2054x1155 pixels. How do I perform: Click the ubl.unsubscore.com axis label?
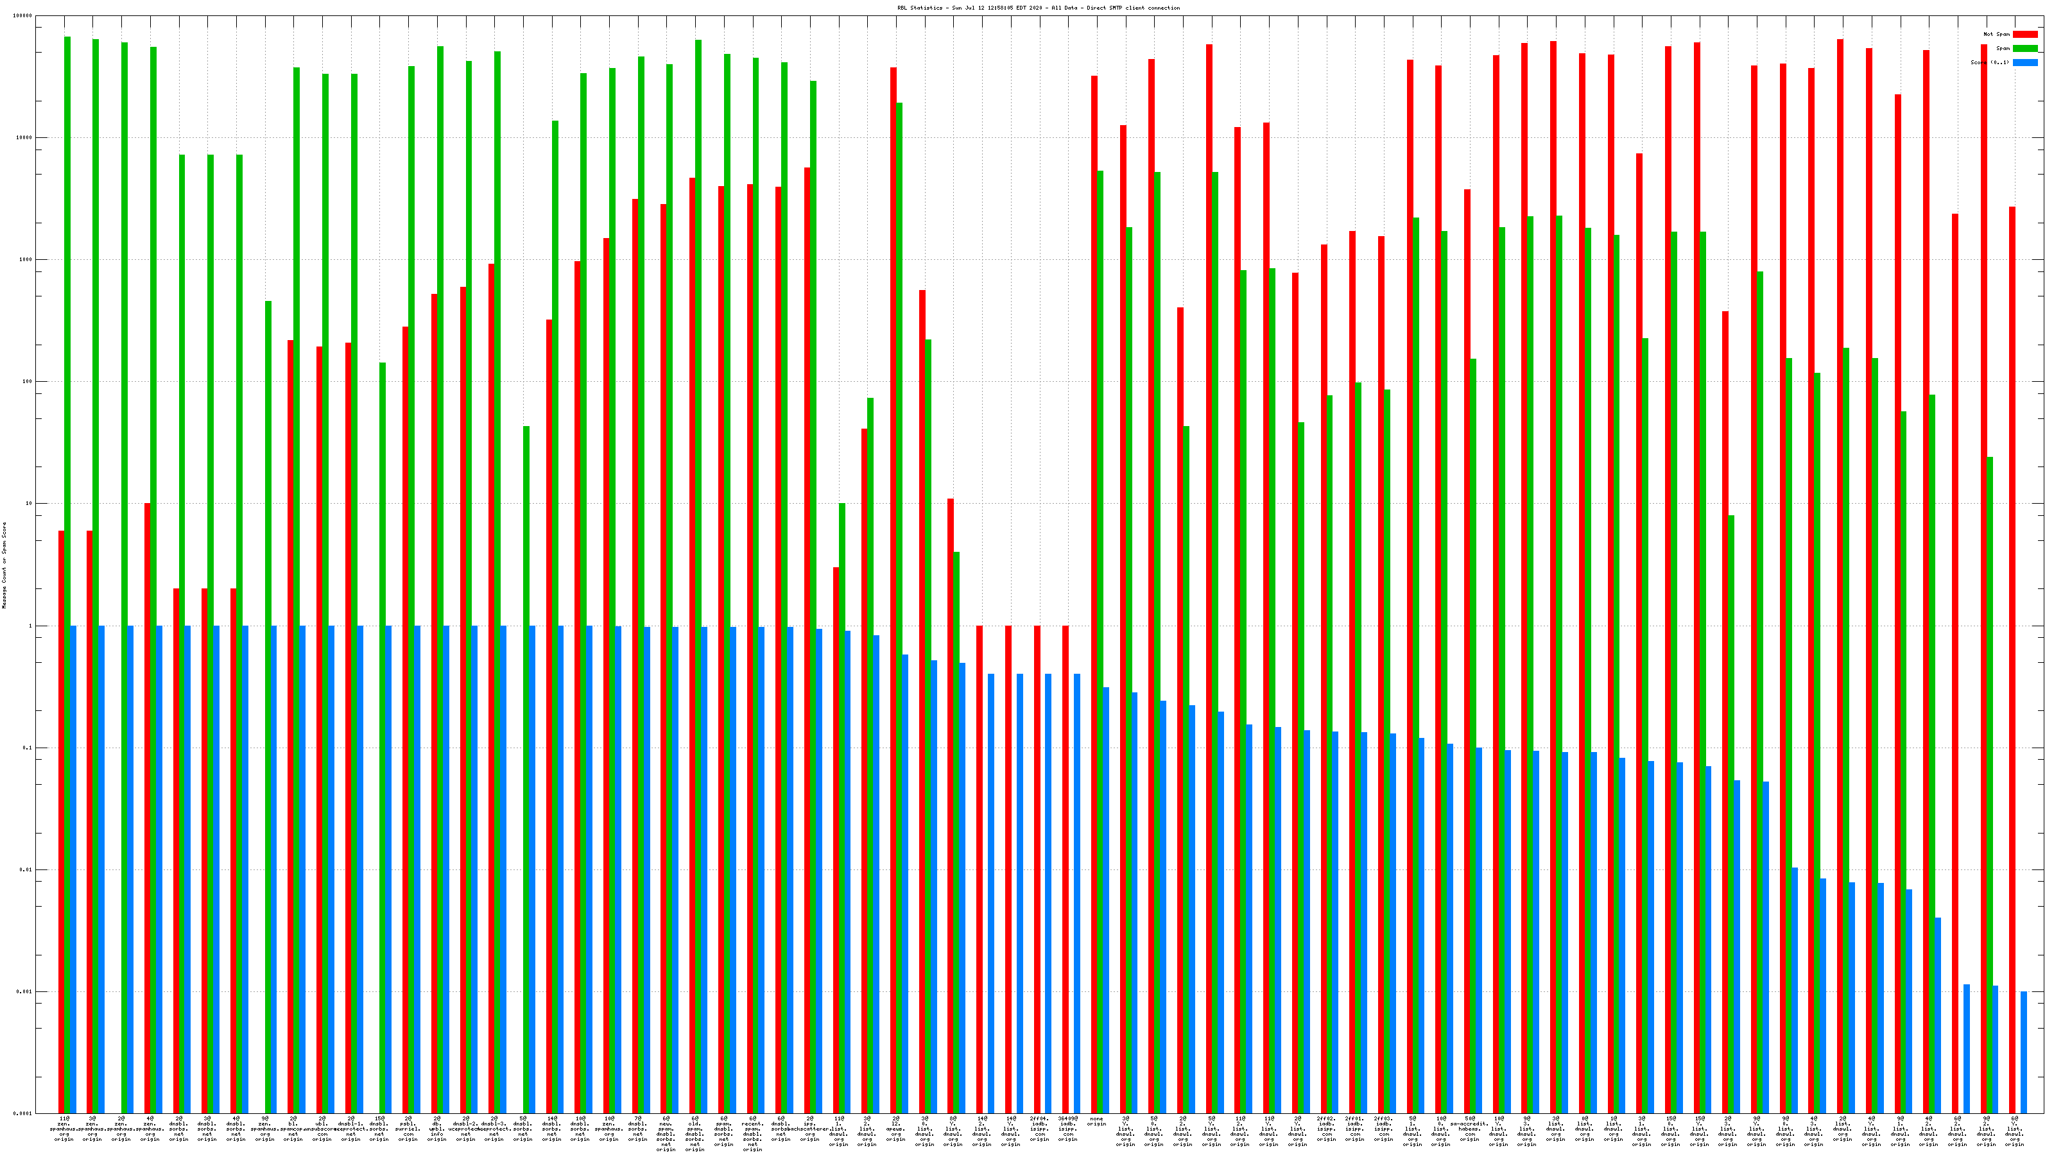[322, 1128]
